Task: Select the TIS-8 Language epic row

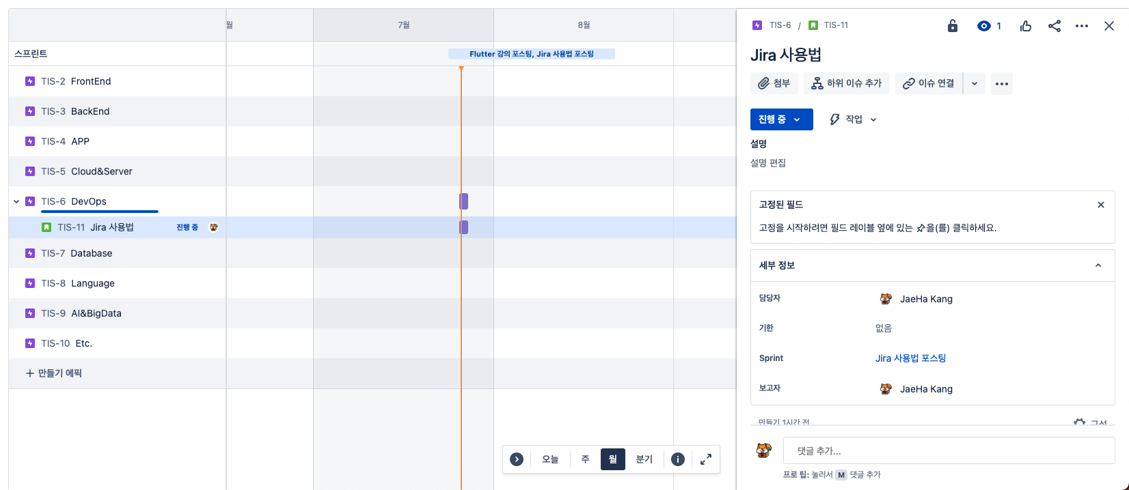Action: click(118, 283)
